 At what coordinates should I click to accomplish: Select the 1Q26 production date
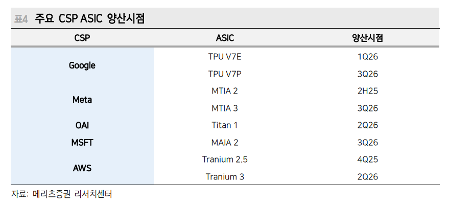[367, 57]
